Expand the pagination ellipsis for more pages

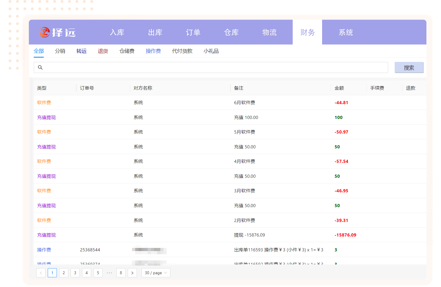click(109, 273)
